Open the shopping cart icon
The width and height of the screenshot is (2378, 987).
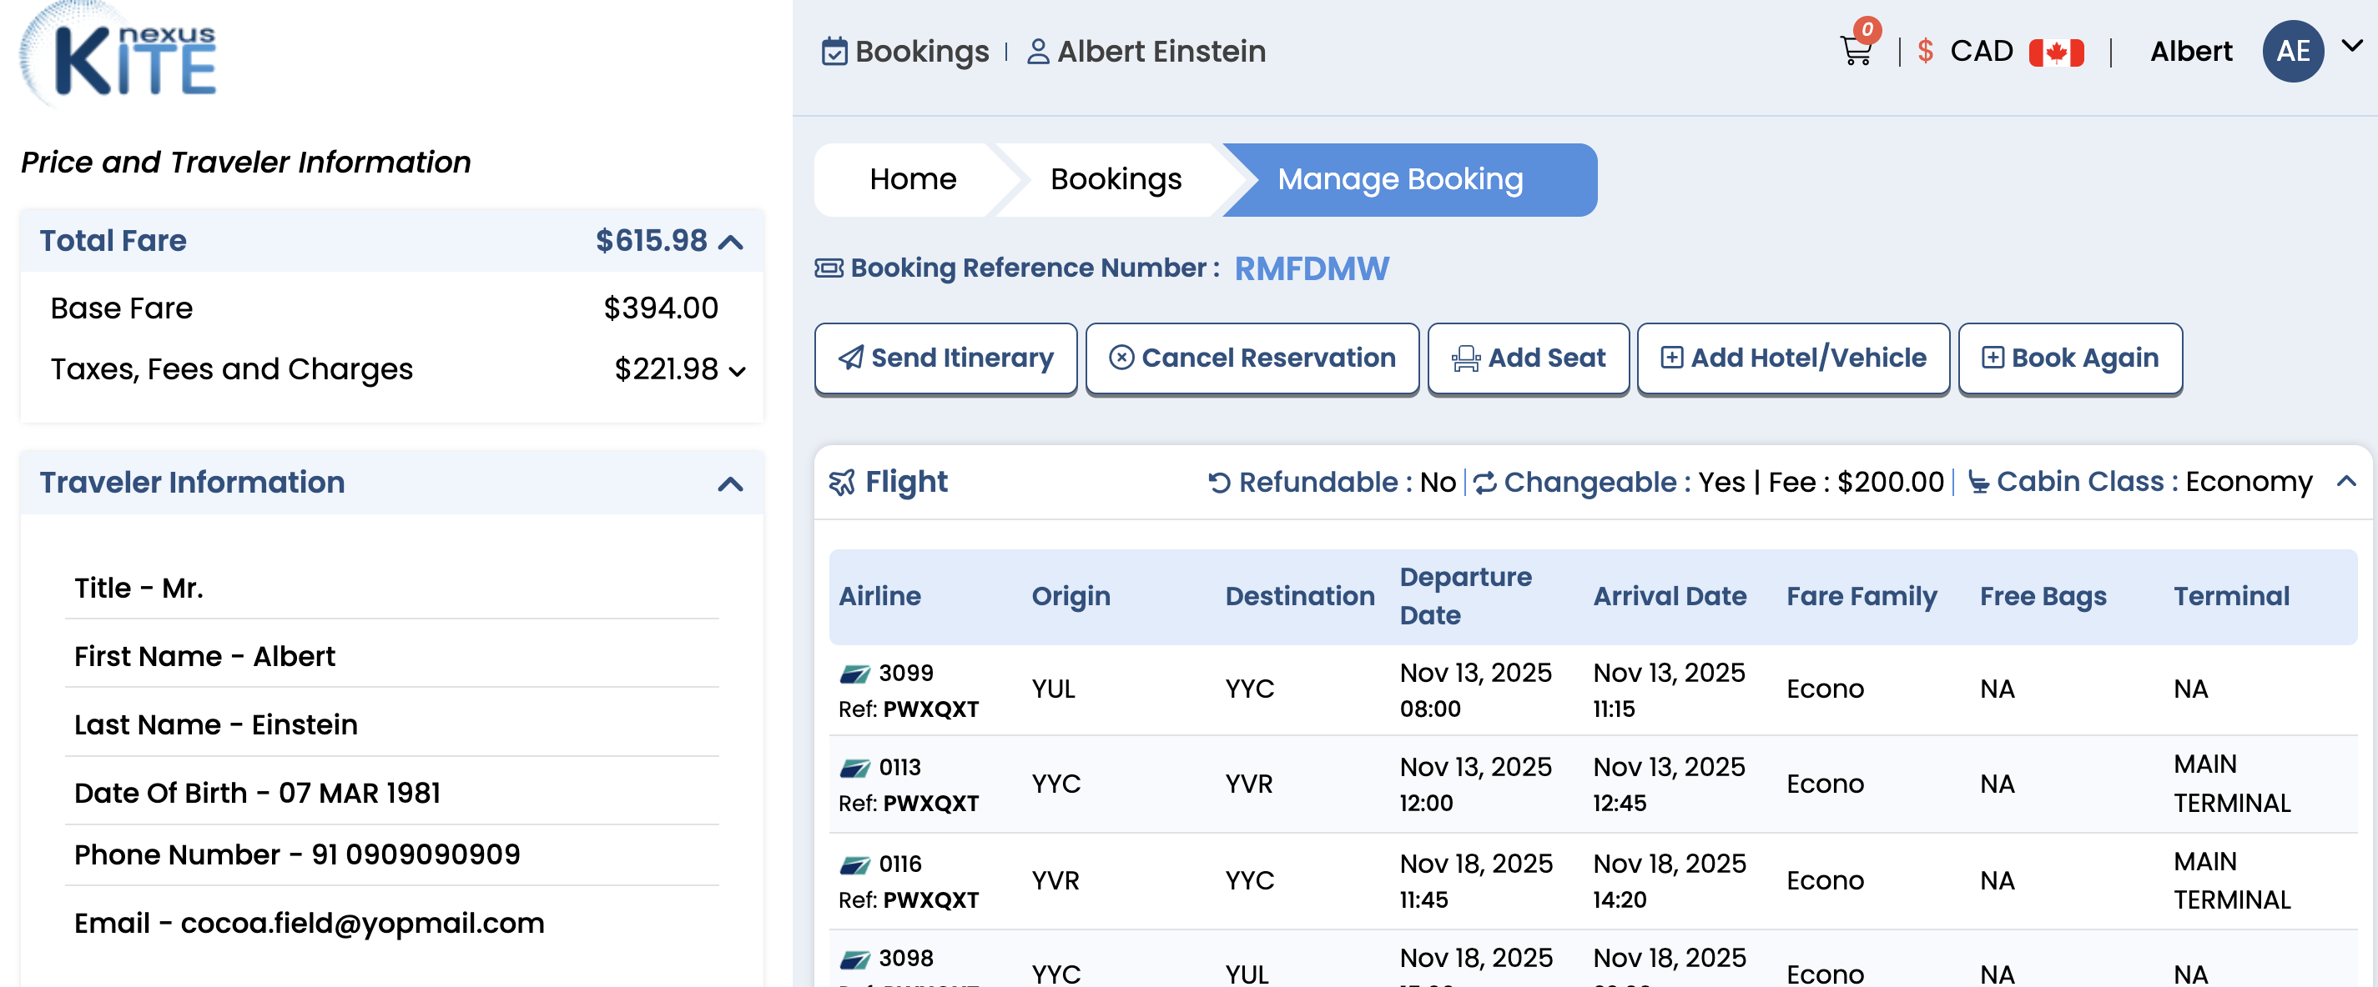[1856, 51]
